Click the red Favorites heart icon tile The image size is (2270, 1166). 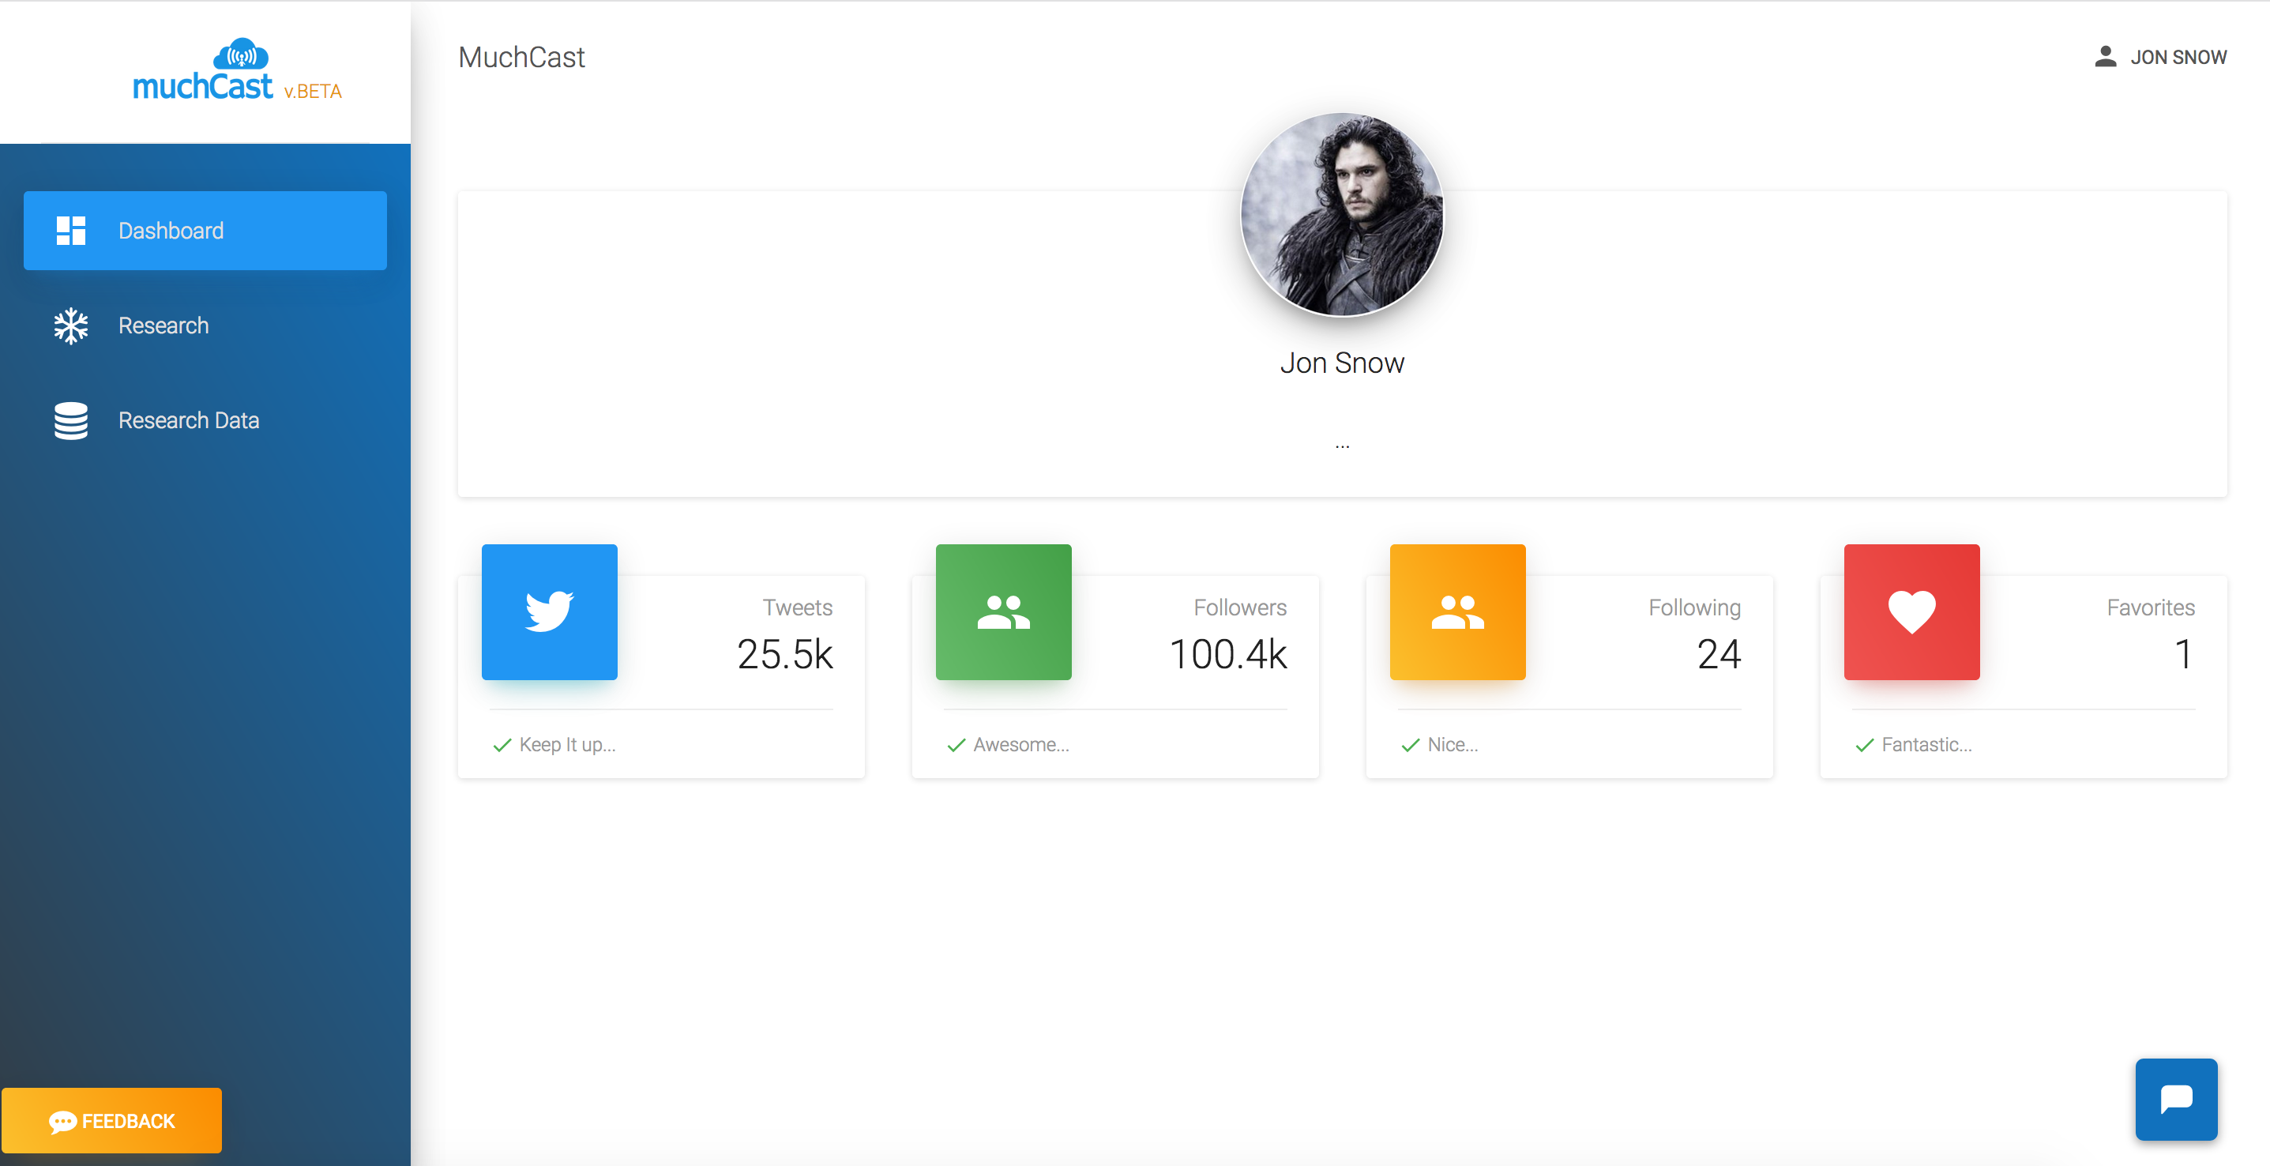point(1911,611)
